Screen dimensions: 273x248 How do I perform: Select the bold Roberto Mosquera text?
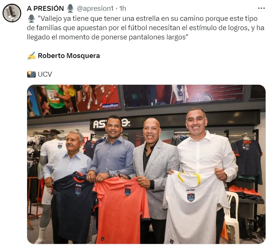click(x=69, y=56)
